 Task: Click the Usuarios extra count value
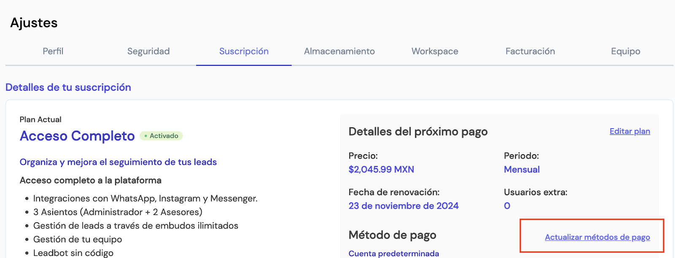[x=507, y=206]
